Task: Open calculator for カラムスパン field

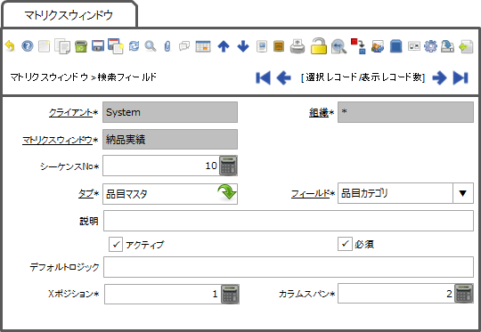Action: [464, 294]
